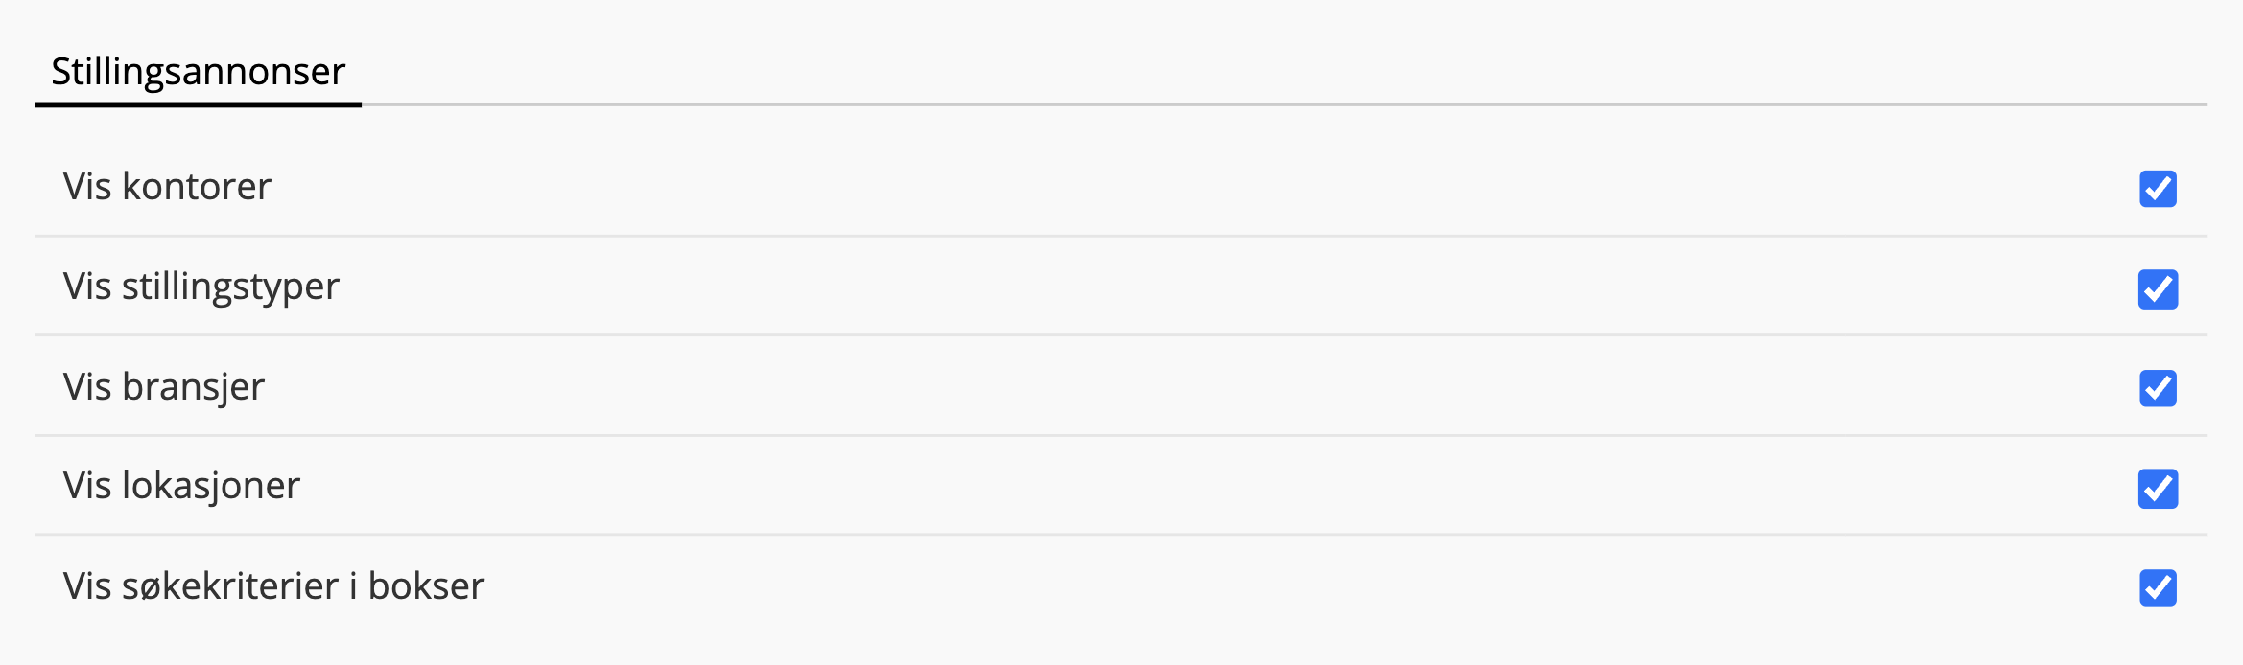Uncheck the Vis lokasjoner checkbox
2243x665 pixels.
(x=2158, y=489)
